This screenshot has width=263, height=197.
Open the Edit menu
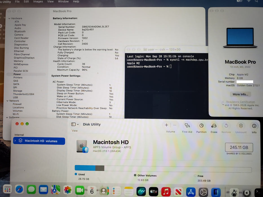coord(26,1)
